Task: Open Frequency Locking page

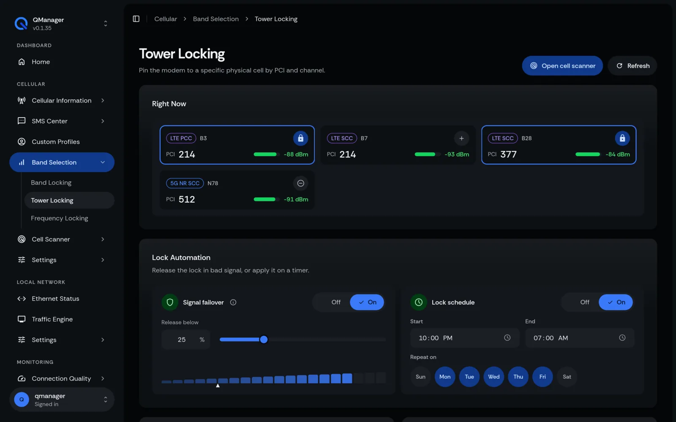Action: pos(60,218)
